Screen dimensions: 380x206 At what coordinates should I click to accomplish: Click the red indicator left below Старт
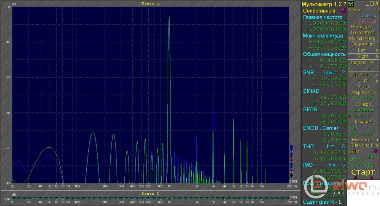click(x=355, y=178)
